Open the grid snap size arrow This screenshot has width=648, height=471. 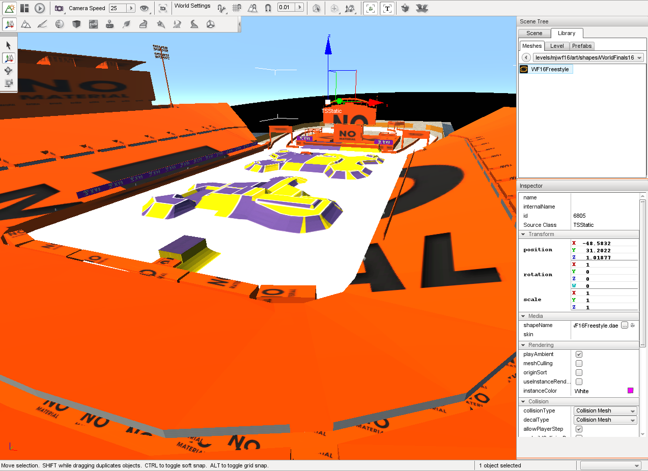299,8
